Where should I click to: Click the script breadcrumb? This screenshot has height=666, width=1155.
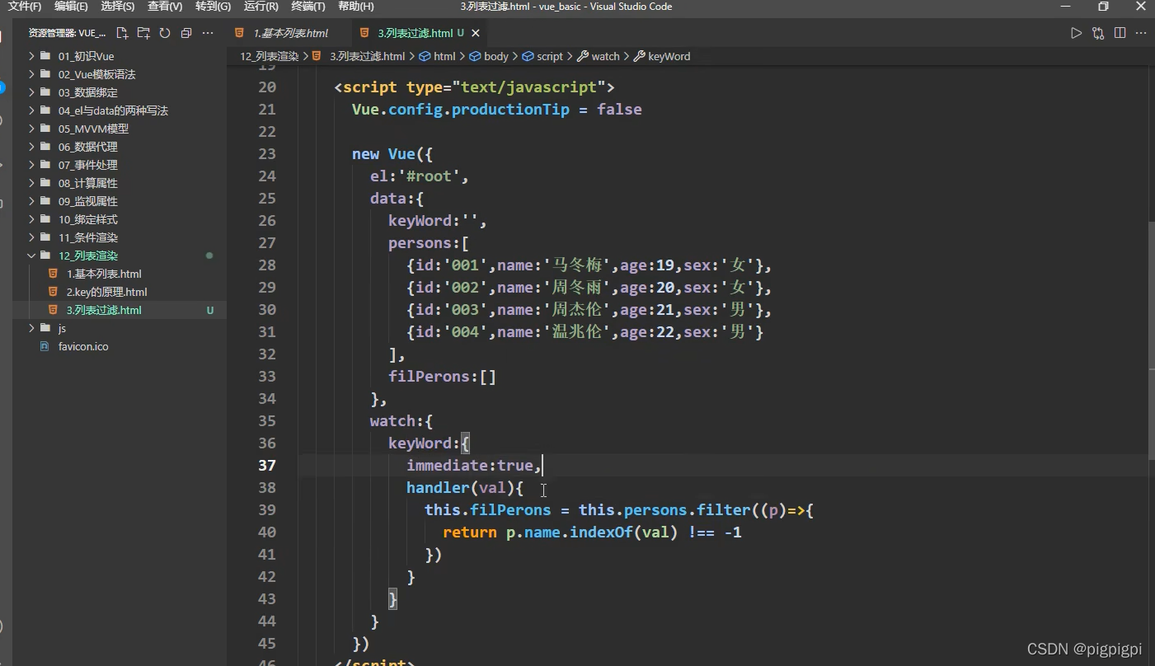pos(550,56)
